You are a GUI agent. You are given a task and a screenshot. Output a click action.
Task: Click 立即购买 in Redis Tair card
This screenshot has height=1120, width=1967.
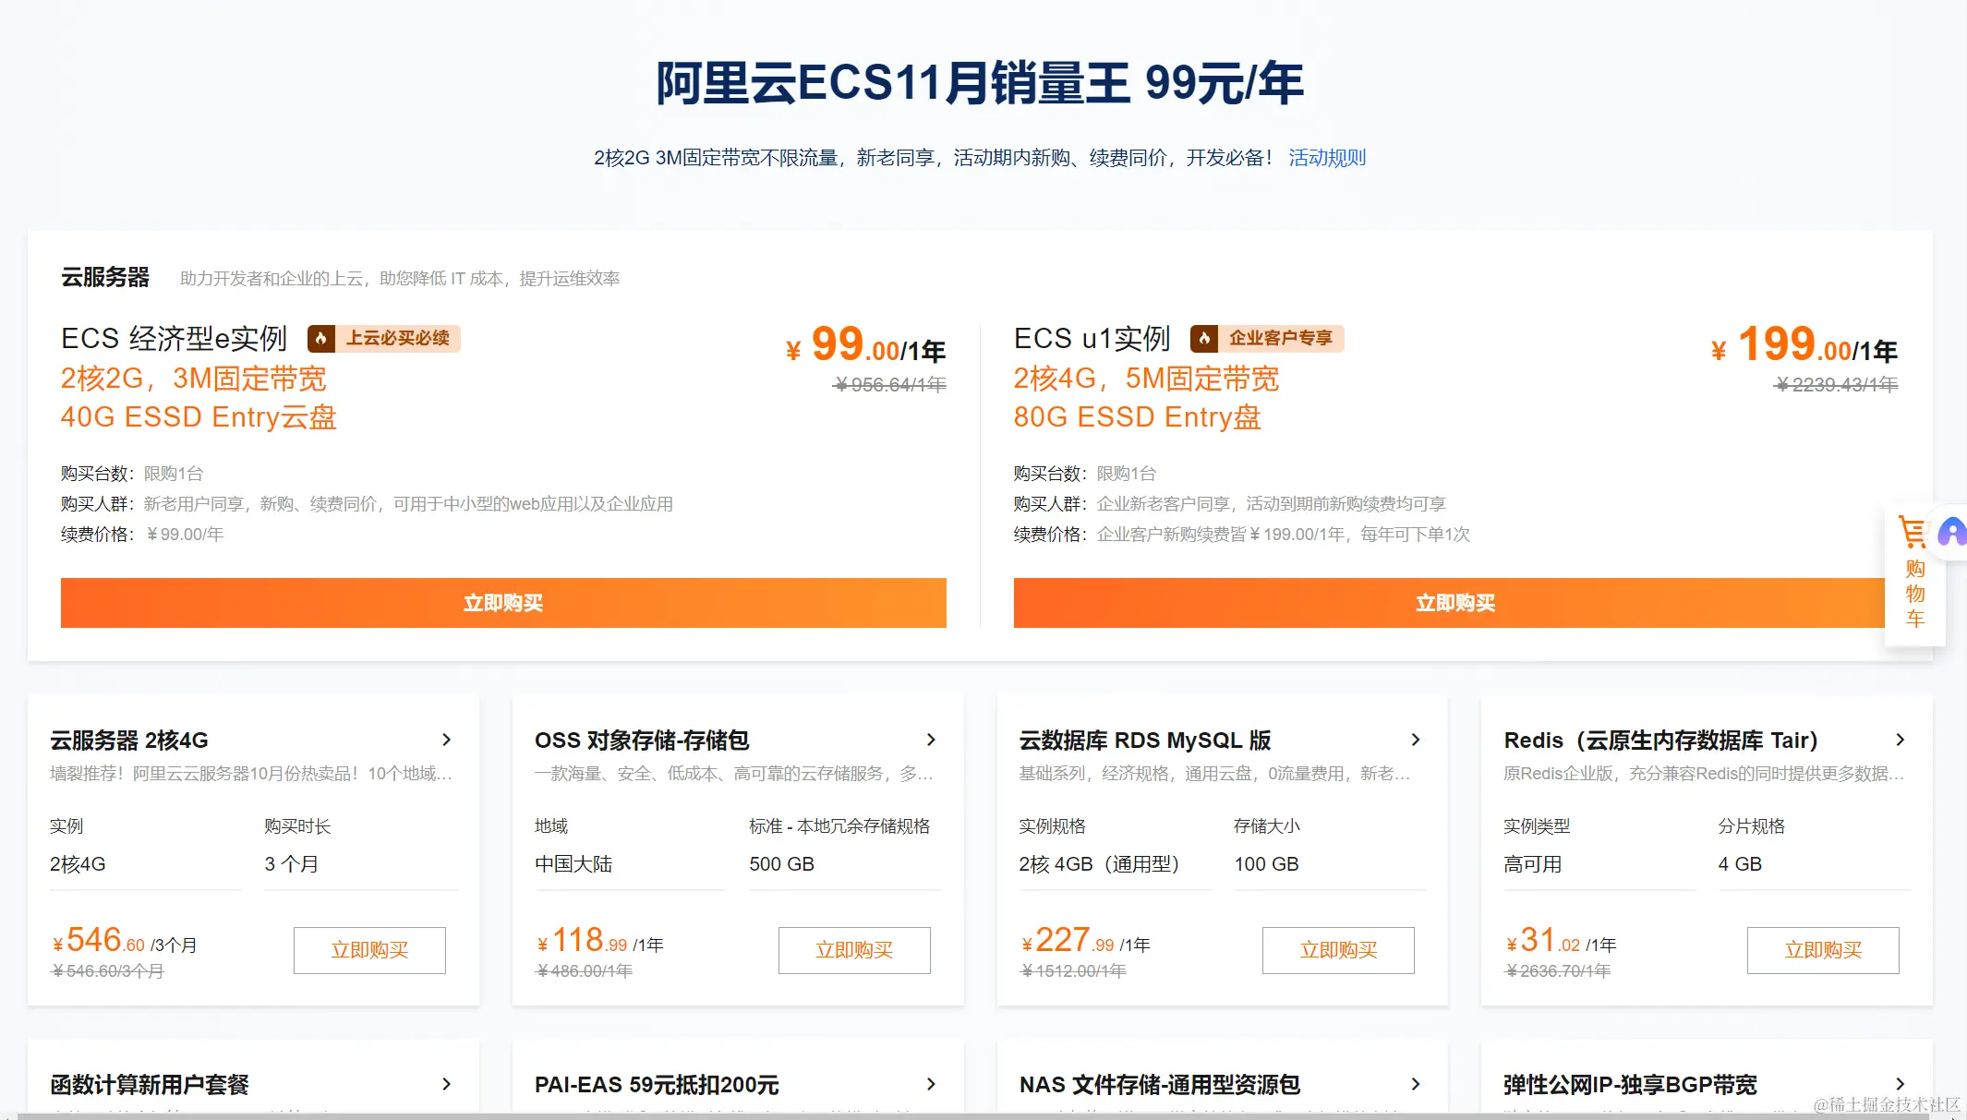pyautogui.click(x=1823, y=950)
